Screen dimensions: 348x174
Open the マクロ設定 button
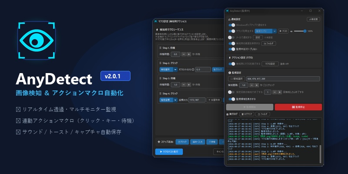click(x=270, y=64)
